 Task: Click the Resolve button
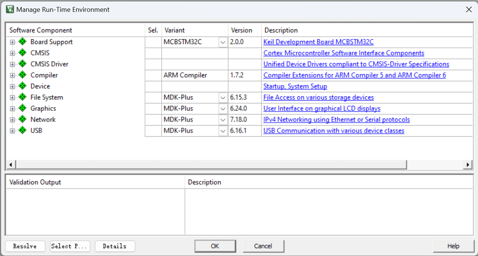25,246
